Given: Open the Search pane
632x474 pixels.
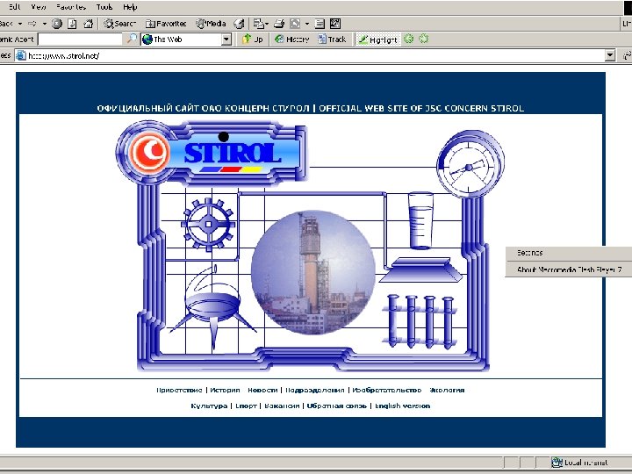Looking at the screenshot, I should [x=119, y=24].
